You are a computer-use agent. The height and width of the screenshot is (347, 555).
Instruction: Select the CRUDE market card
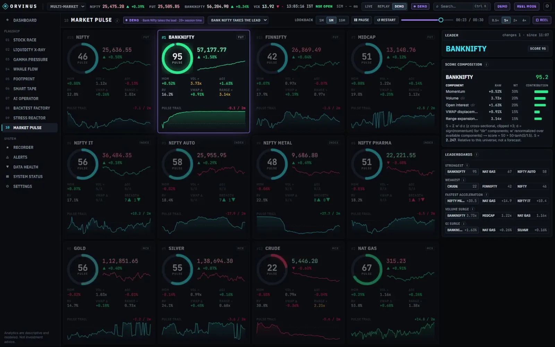[298, 292]
